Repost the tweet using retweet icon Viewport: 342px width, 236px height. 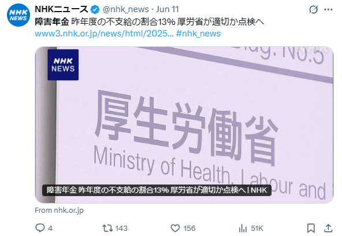[107, 228]
